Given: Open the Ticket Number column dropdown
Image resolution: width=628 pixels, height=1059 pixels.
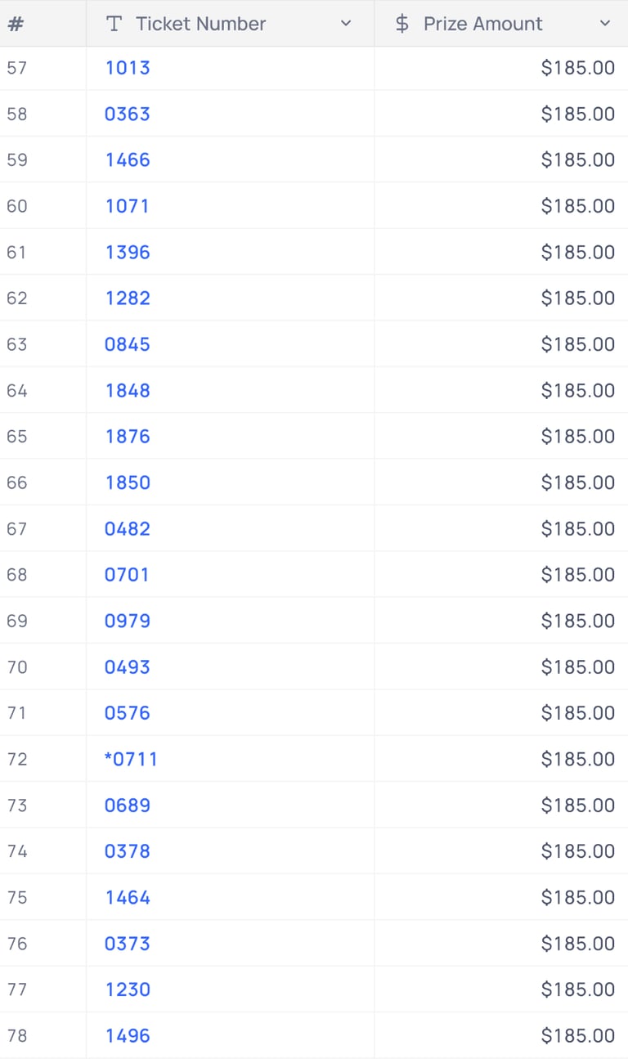Looking at the screenshot, I should point(346,24).
